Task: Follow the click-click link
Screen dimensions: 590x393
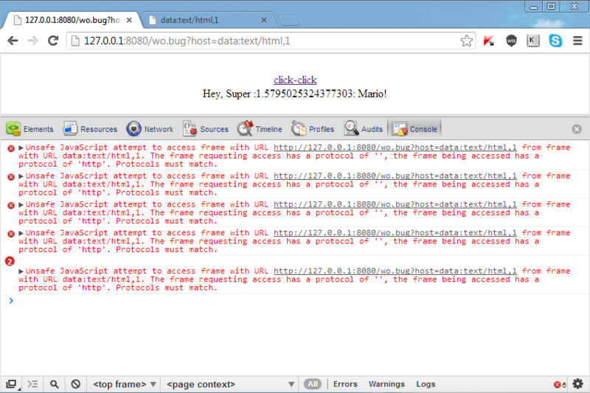Action: tap(295, 80)
